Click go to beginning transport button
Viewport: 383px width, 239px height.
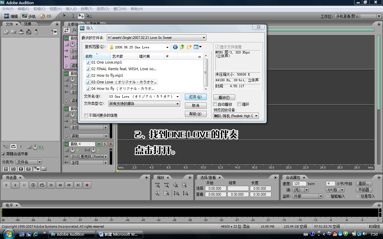coord(51,185)
